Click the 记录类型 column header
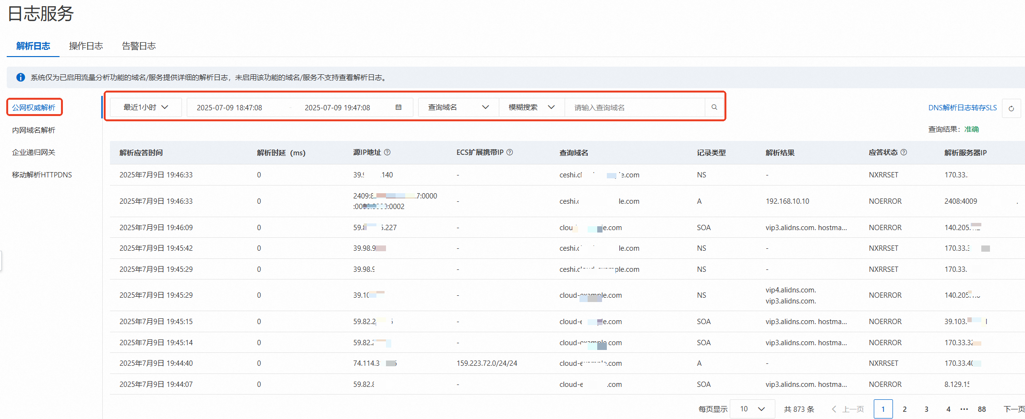The image size is (1025, 419). [x=711, y=153]
